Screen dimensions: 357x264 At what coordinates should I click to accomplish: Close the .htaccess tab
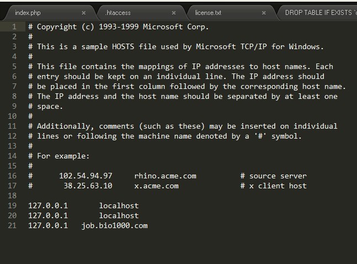[174, 13]
